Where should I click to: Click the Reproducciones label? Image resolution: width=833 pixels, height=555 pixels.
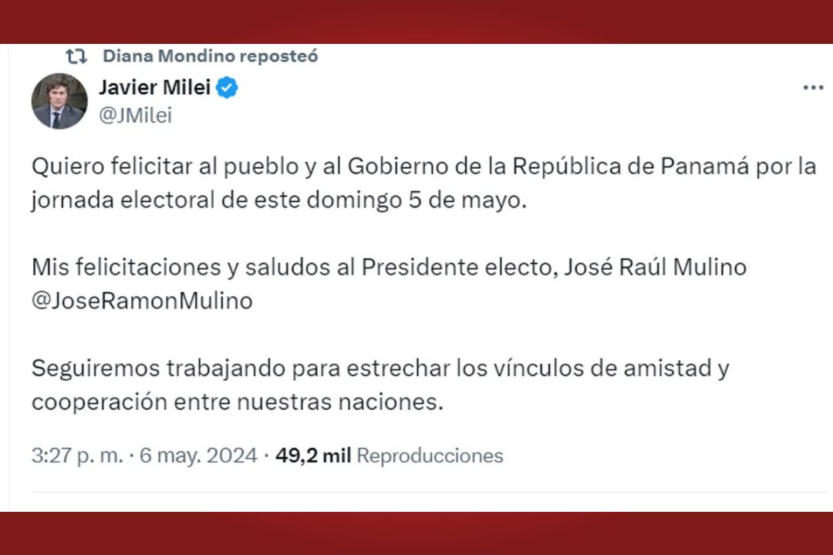[430, 456]
